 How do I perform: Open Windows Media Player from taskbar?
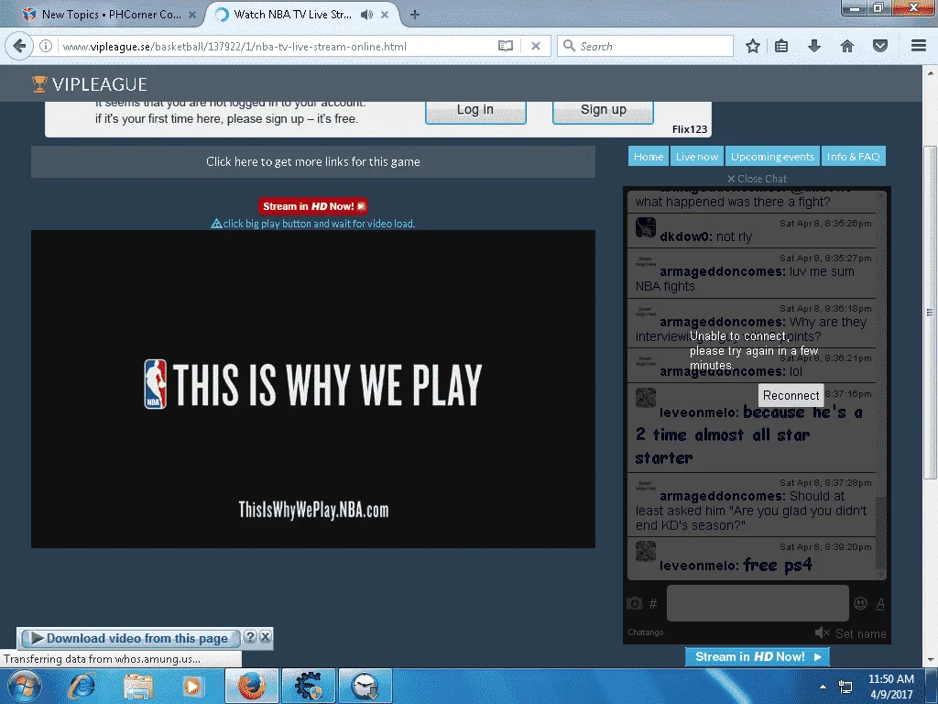192,686
